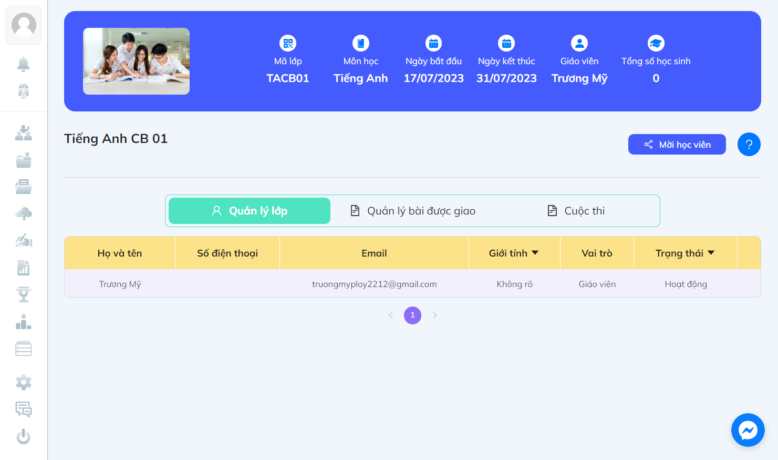Click the class code TACB01 value
Image resolution: width=778 pixels, height=460 pixels.
(288, 78)
